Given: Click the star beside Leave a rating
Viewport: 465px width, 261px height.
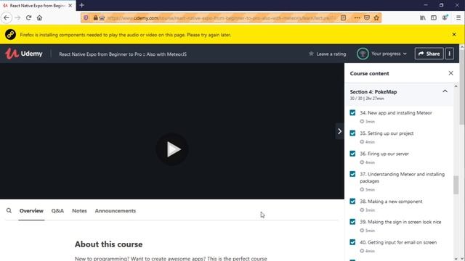Looking at the screenshot, I should pyautogui.click(x=311, y=54).
